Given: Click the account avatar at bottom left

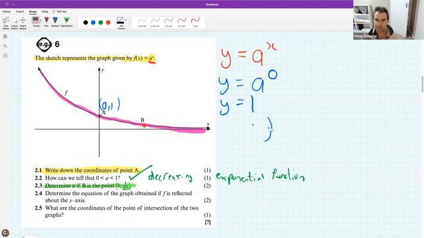Looking at the screenshot, I should (x=5, y=233).
